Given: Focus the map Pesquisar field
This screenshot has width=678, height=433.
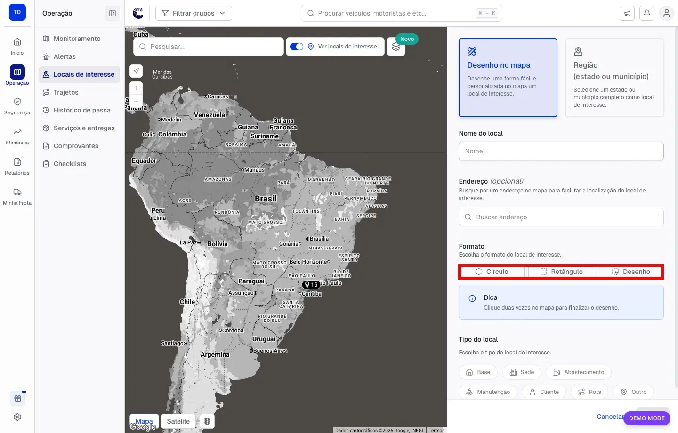Looking at the screenshot, I should pos(209,47).
